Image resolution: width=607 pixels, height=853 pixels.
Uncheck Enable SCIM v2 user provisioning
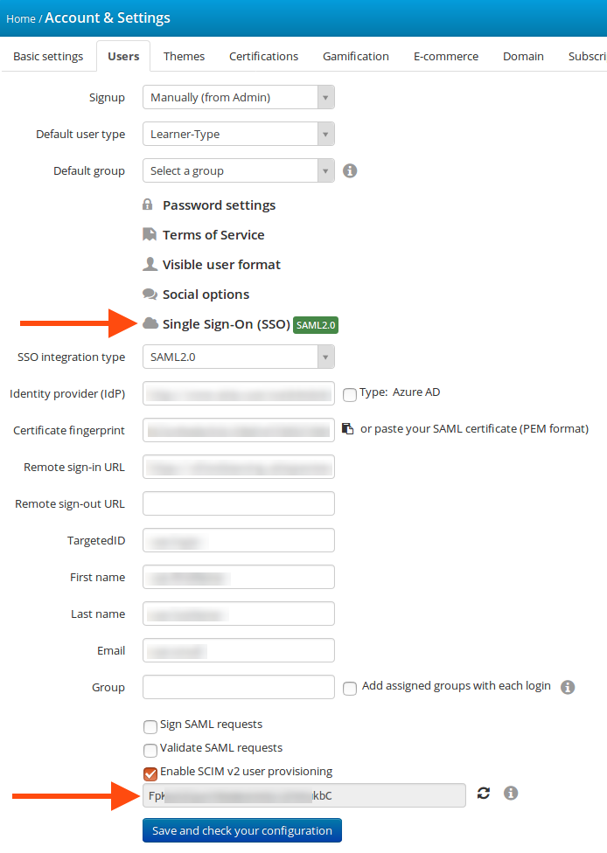[x=150, y=773]
